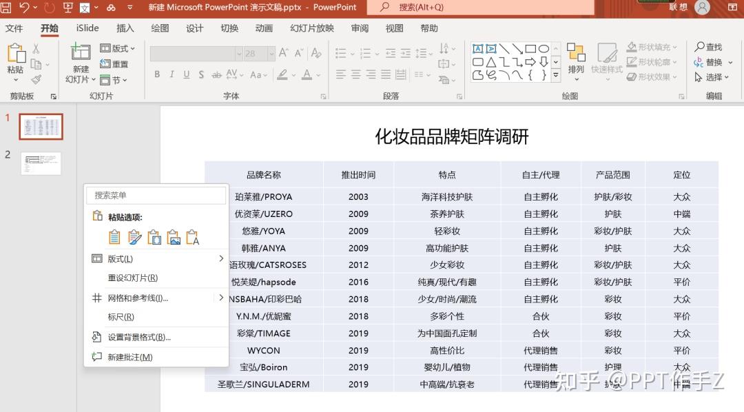Image resolution: width=744 pixels, height=412 pixels.
Task: Choose paste as Picture icon
Action: coord(174,237)
